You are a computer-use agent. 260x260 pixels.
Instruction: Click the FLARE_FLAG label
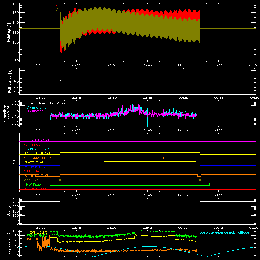point(34,162)
